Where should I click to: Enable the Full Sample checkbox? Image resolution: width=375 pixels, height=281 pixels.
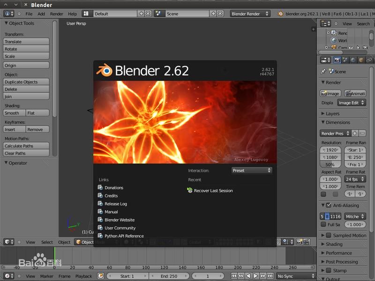(x=323, y=224)
